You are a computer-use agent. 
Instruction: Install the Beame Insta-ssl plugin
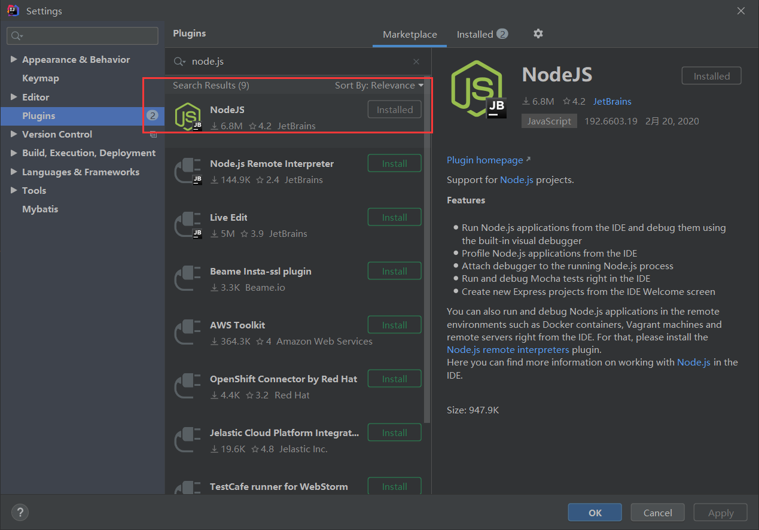coord(394,271)
